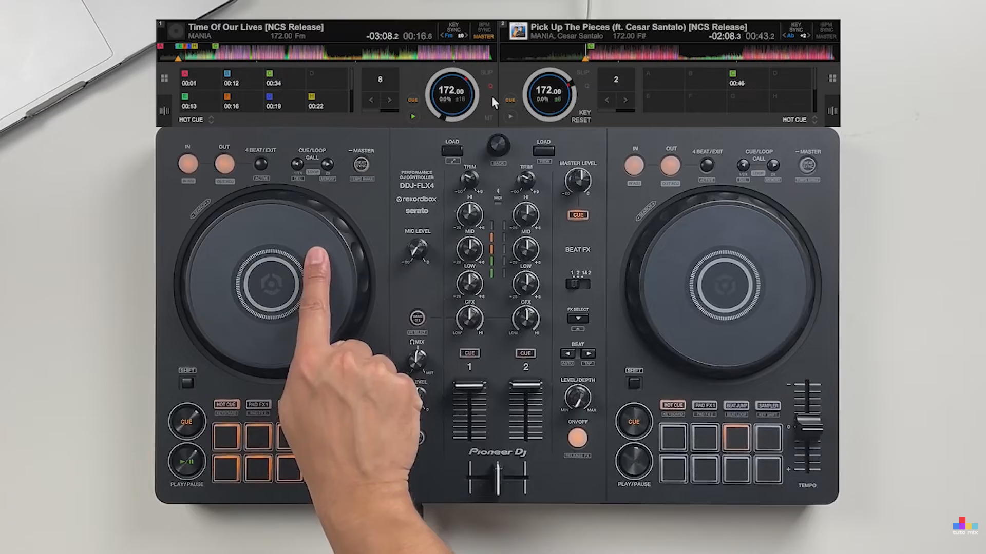Select empty hot cue slot G on deck 2
Viewport: 986px width, 554px height.
point(748,102)
